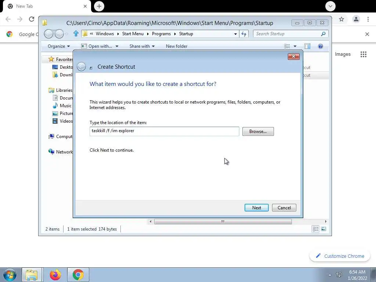The width and height of the screenshot is (376, 282).
Task: Click the Images link in Chrome
Action: click(x=343, y=54)
